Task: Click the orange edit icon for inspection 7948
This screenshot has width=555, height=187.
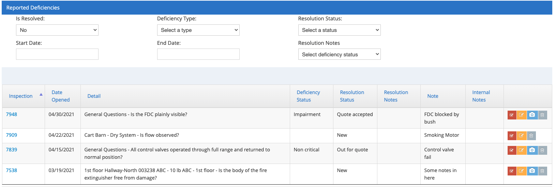Action: (x=522, y=115)
